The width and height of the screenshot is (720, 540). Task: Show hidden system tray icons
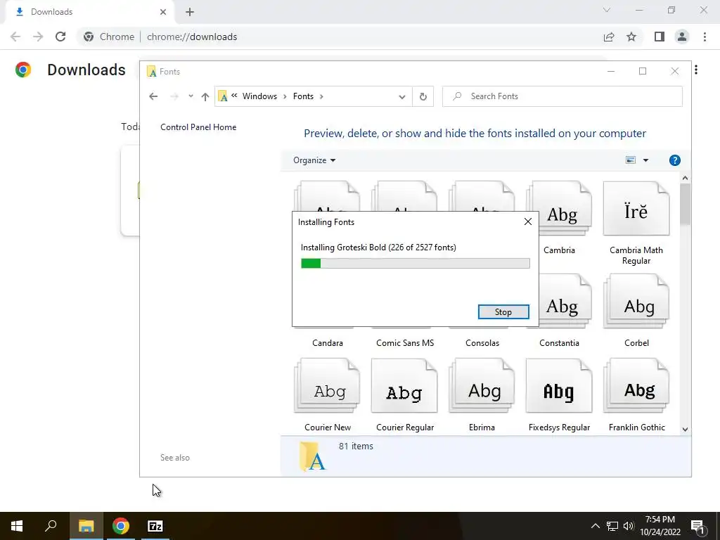[x=595, y=526]
